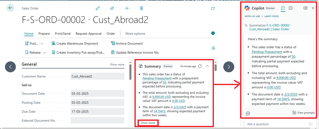Click 9,000.00 USD link in Copilot pane

click(286, 78)
